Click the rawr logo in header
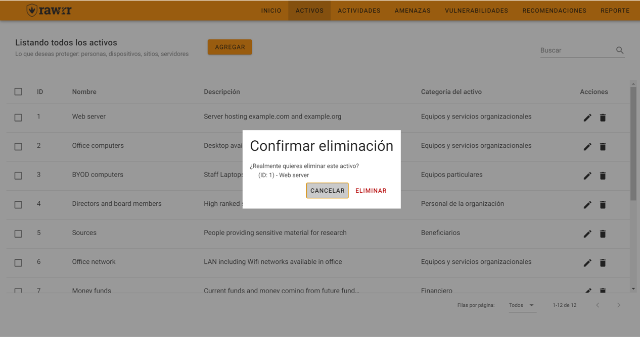 (x=49, y=10)
